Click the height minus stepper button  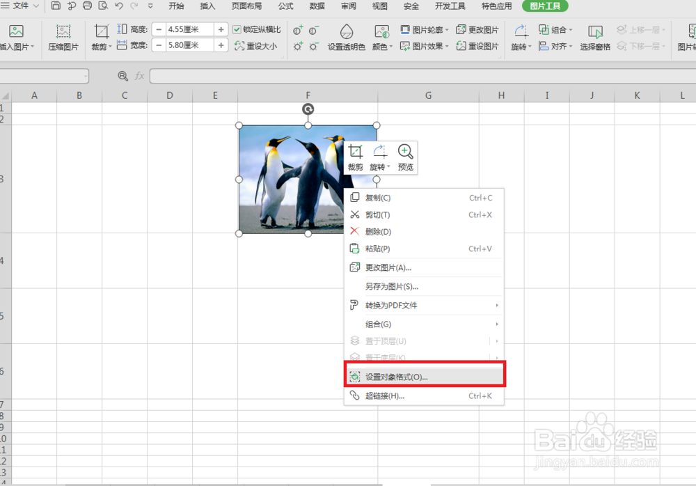pyautogui.click(x=159, y=29)
